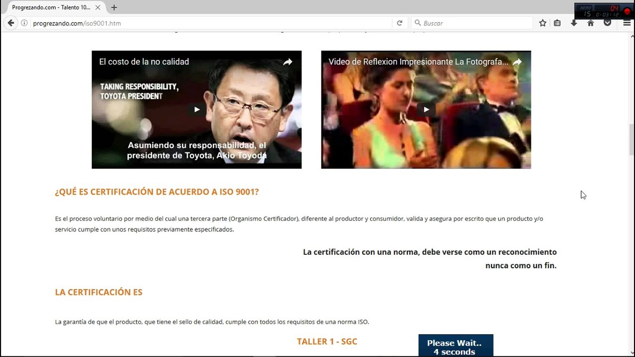This screenshot has width=635, height=357.
Task: Click the search magnifier icon
Action: coord(418,23)
